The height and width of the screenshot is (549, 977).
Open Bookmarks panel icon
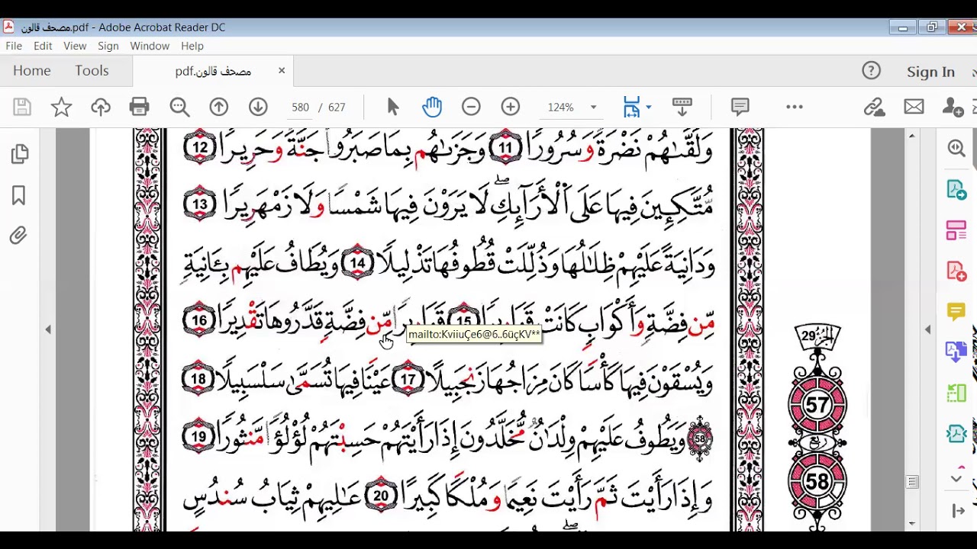[x=19, y=195]
